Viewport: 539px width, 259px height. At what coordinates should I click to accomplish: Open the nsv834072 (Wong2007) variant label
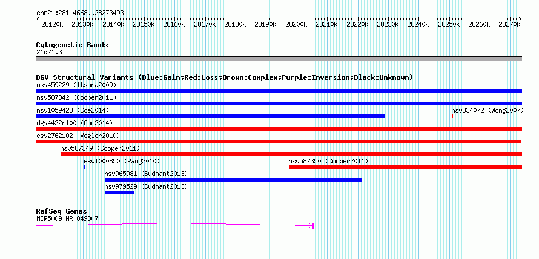point(488,111)
